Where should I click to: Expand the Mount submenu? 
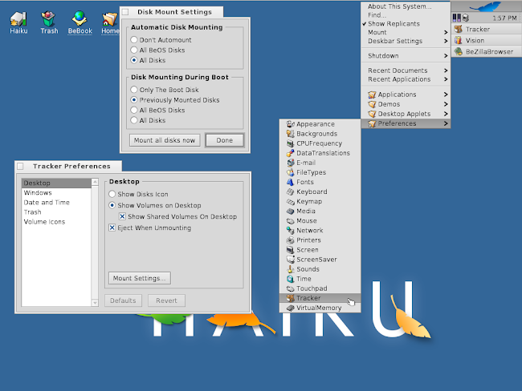point(406,32)
